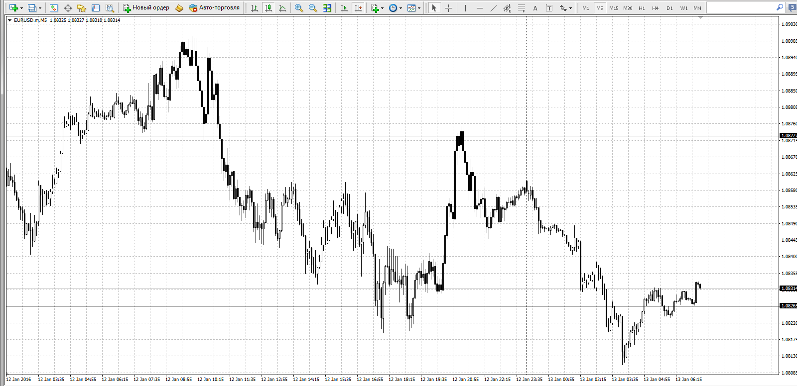Image resolution: width=797 pixels, height=386 pixels.
Task: Click the EURUSD.m,M5 chart title
Action: tap(30, 20)
